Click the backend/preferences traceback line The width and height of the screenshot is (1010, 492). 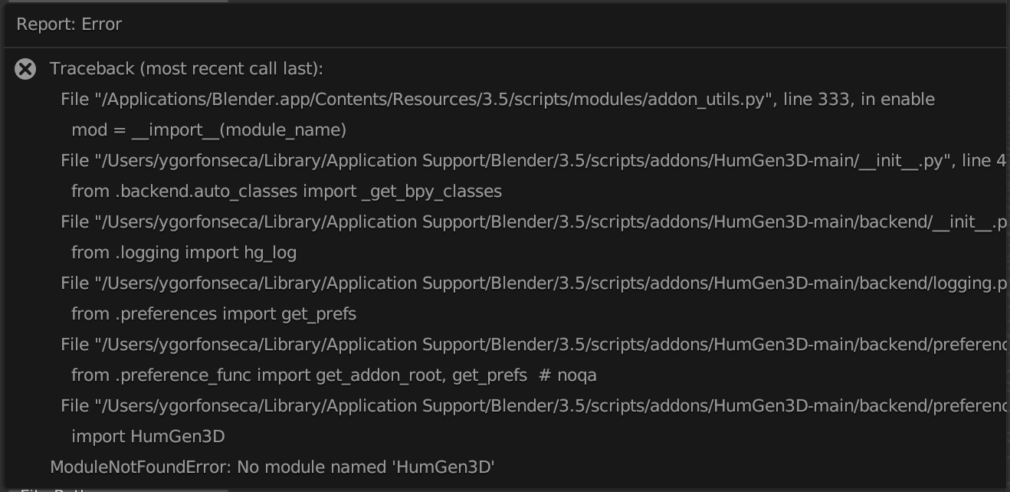pos(529,344)
